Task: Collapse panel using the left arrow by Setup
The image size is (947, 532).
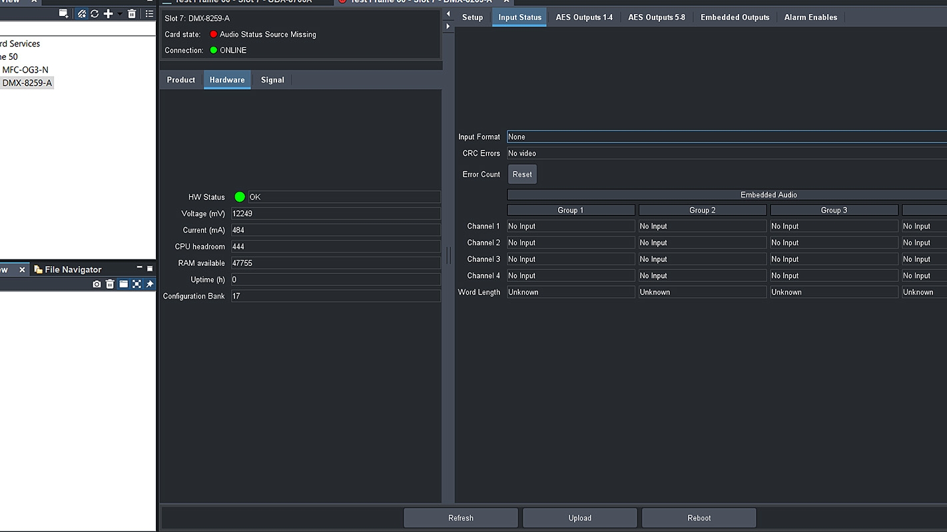Action: (x=448, y=14)
